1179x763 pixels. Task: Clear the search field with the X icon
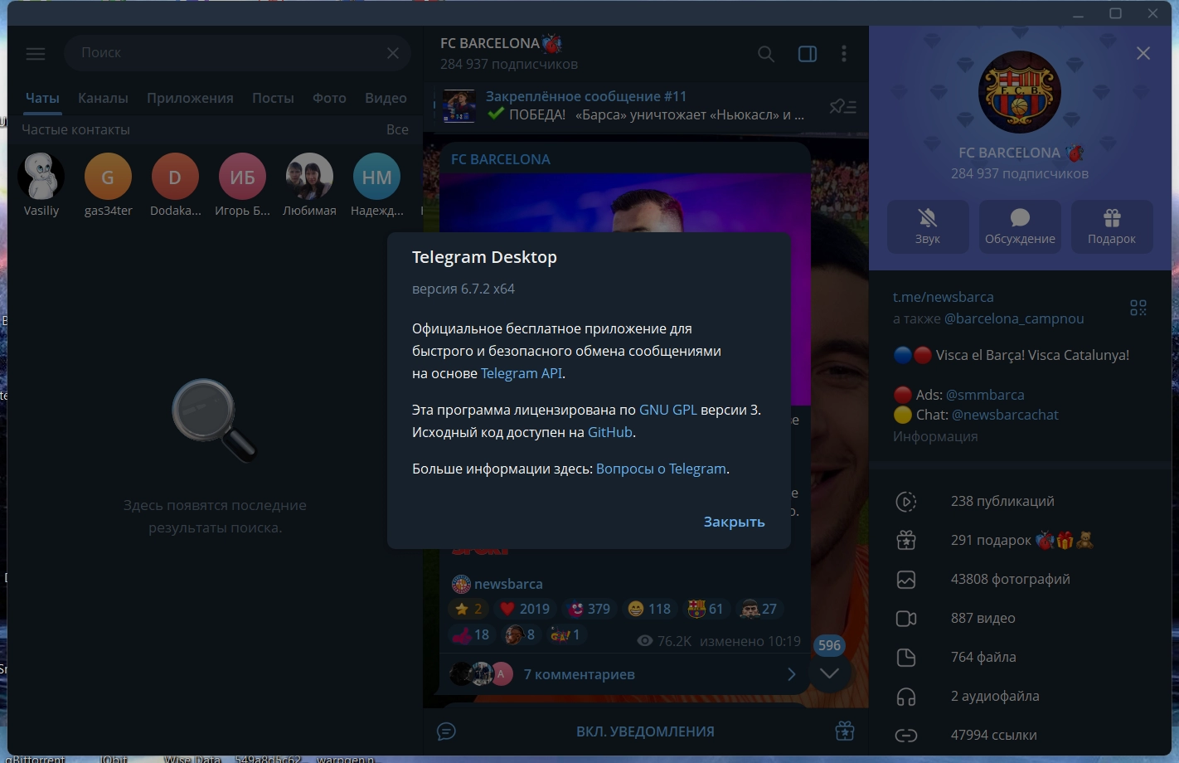coord(393,53)
